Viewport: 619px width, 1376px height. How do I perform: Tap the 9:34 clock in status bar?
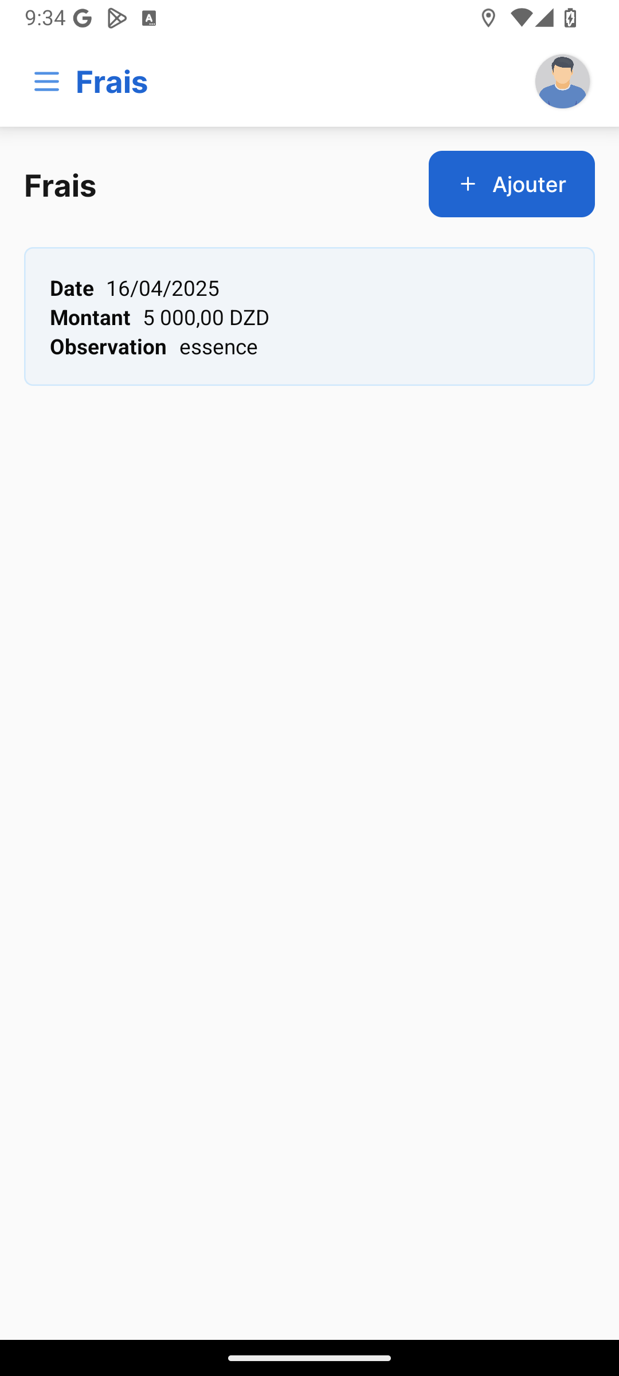(45, 18)
